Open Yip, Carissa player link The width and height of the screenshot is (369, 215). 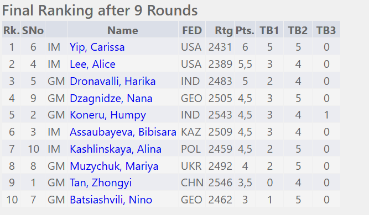(97, 47)
